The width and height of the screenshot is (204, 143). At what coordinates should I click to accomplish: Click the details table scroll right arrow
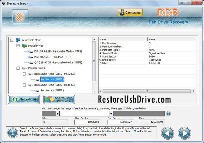coord(194,91)
